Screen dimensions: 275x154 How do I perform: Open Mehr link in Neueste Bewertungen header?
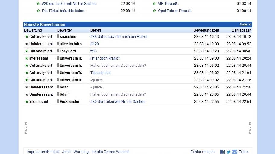pos(244,24)
